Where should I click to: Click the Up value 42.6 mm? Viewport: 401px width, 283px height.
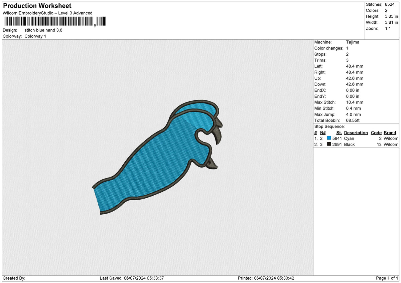pos(355,78)
